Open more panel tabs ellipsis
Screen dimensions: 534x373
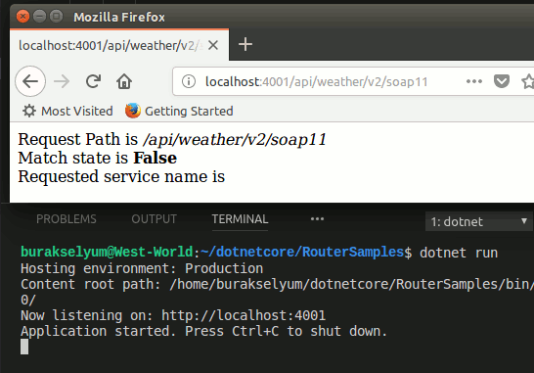[317, 219]
